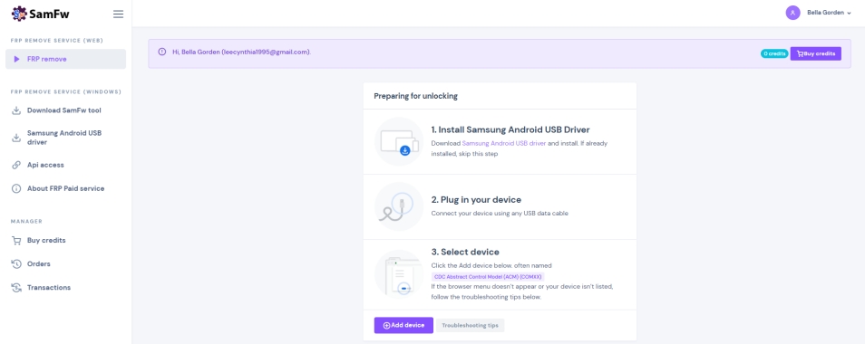The width and height of the screenshot is (865, 344).
Task: Open Troubleshooting tips
Action: point(470,325)
